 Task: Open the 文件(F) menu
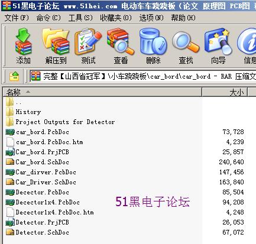17,18
